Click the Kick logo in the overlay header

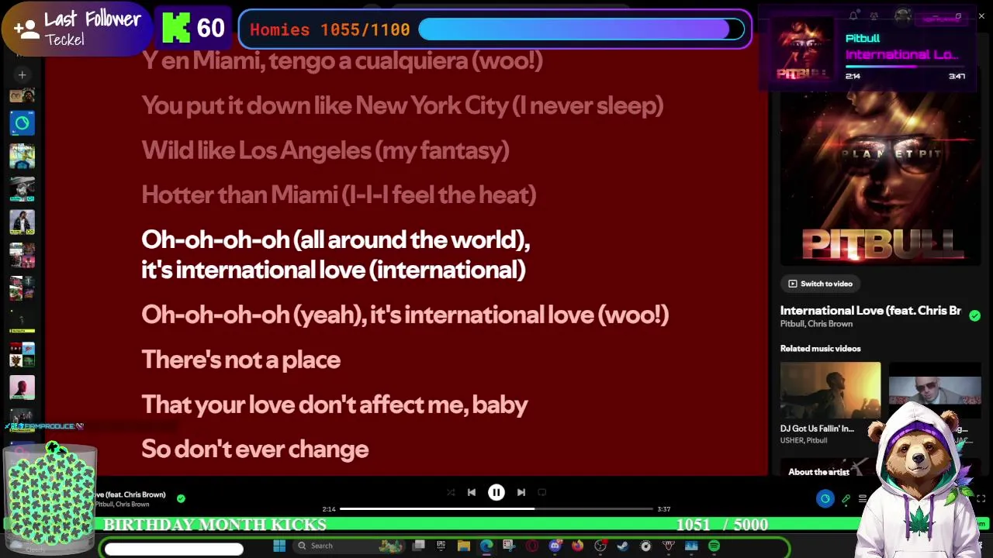[176, 29]
